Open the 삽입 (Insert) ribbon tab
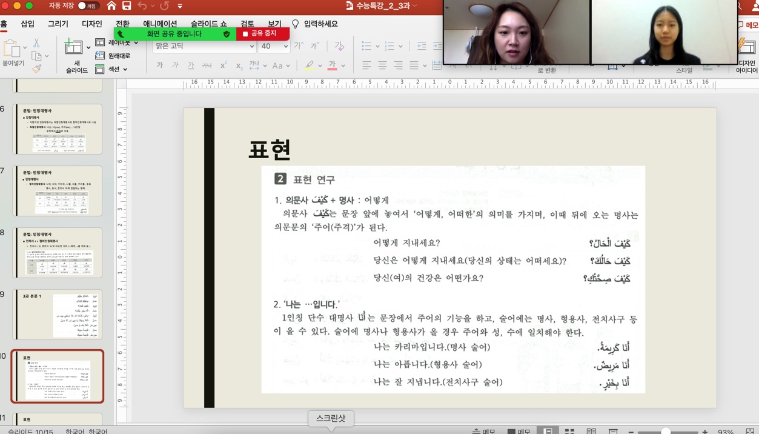The width and height of the screenshot is (759, 434). pyautogui.click(x=28, y=24)
